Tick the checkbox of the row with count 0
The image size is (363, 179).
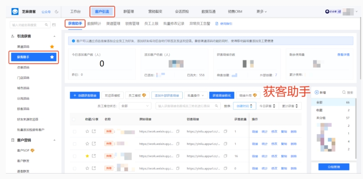(x=74, y=168)
